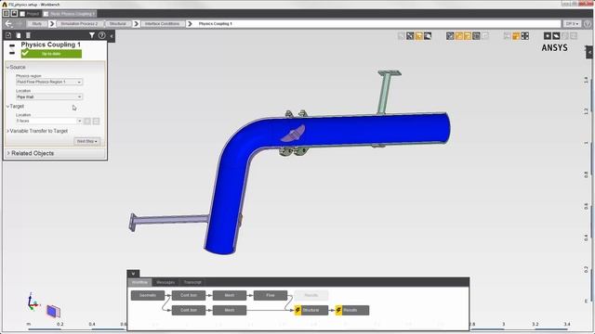Click the first faded selection toolbar icon
Viewport: 595px width, 334px height.
click(401, 36)
